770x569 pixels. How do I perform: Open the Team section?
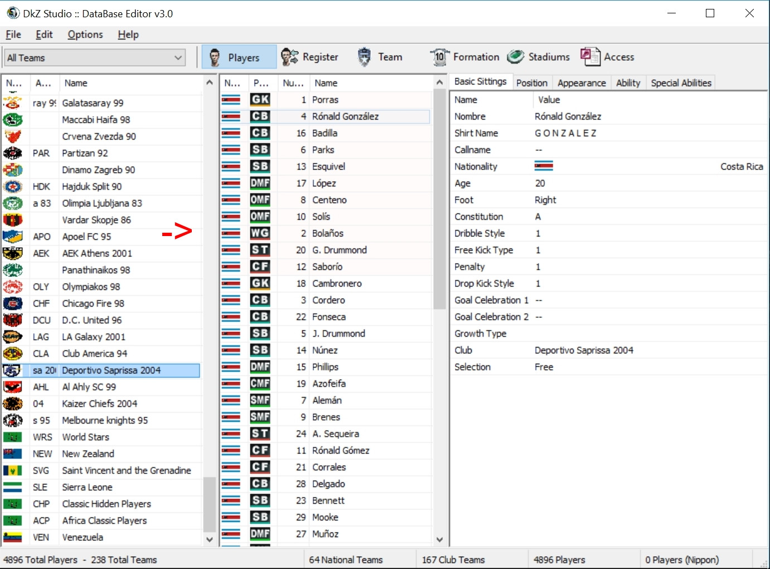pyautogui.click(x=379, y=57)
